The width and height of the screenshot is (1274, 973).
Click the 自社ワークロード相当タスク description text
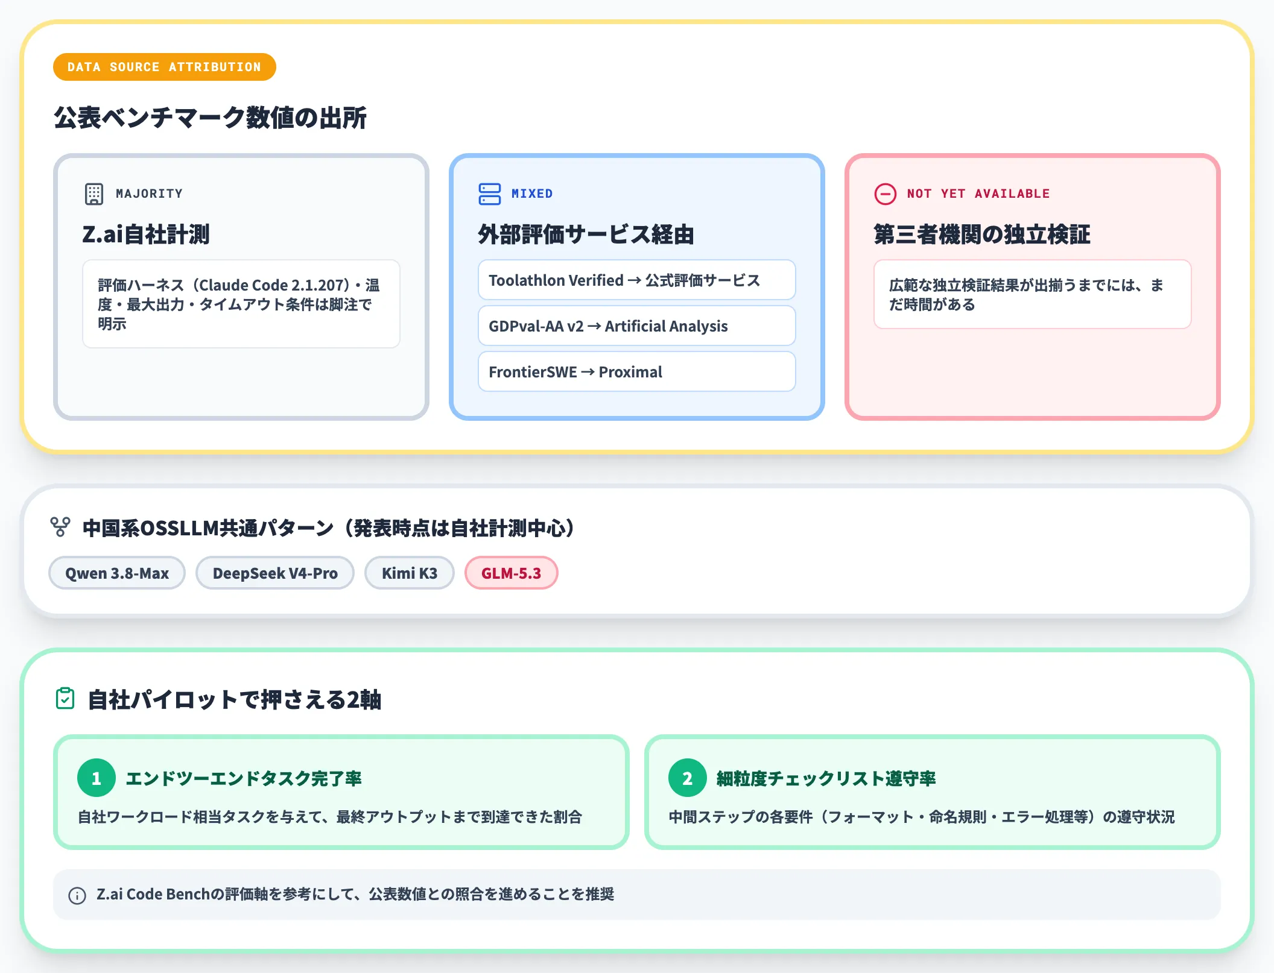(x=330, y=817)
